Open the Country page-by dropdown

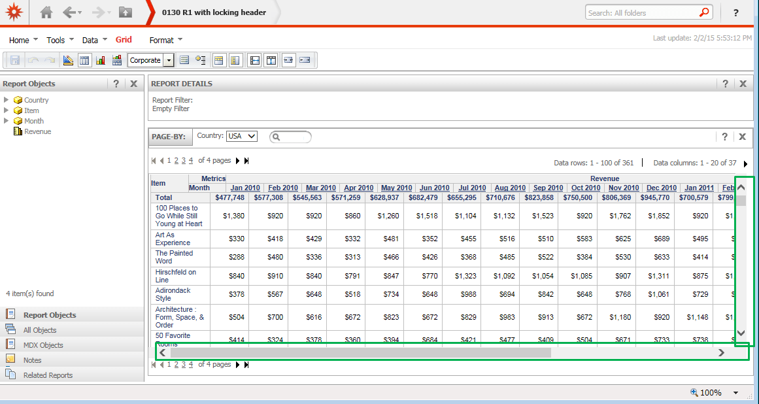(x=241, y=137)
